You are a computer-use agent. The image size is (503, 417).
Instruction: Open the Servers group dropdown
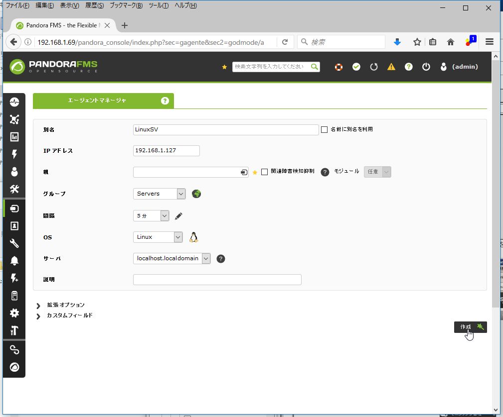[160, 194]
